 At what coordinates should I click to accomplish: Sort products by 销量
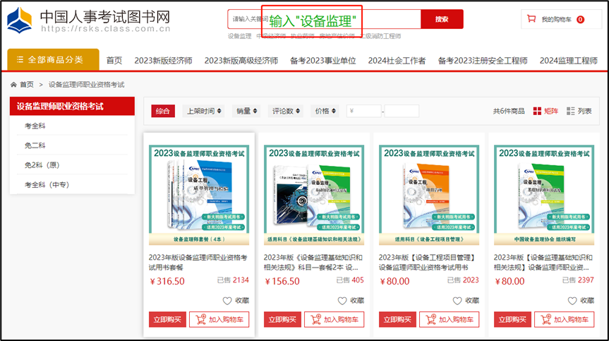tap(248, 111)
